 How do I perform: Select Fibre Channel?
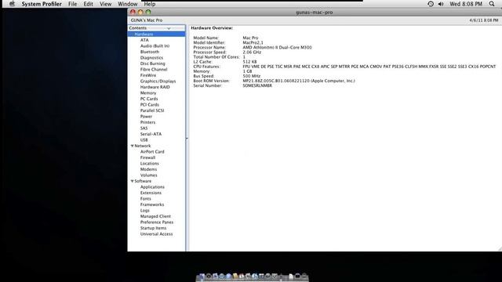[154, 70]
